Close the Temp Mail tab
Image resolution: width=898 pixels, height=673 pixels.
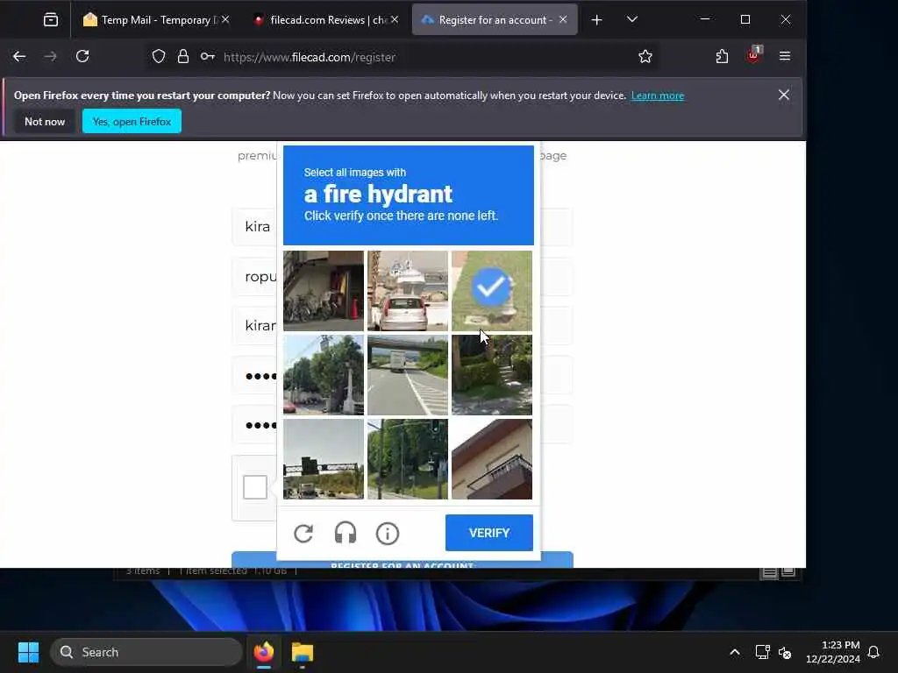pyautogui.click(x=225, y=19)
